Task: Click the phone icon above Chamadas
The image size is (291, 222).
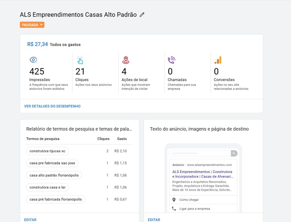Action: (171, 60)
